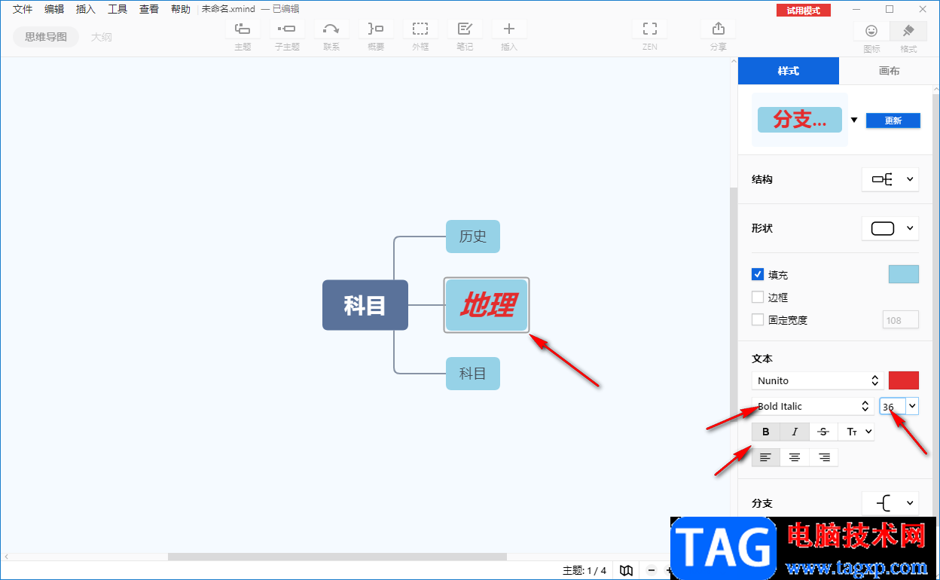Open the 形状 shape dropdown
Image resolution: width=940 pixels, height=580 pixels.
[890, 228]
